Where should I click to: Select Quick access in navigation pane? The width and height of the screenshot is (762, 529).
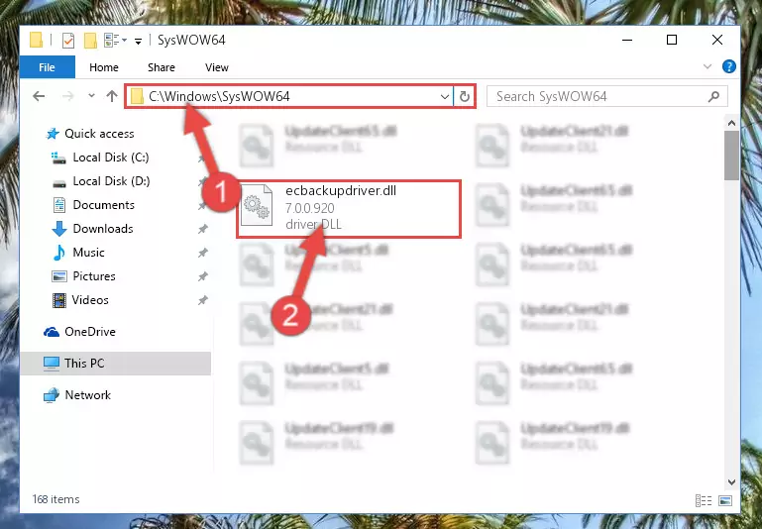coord(99,134)
